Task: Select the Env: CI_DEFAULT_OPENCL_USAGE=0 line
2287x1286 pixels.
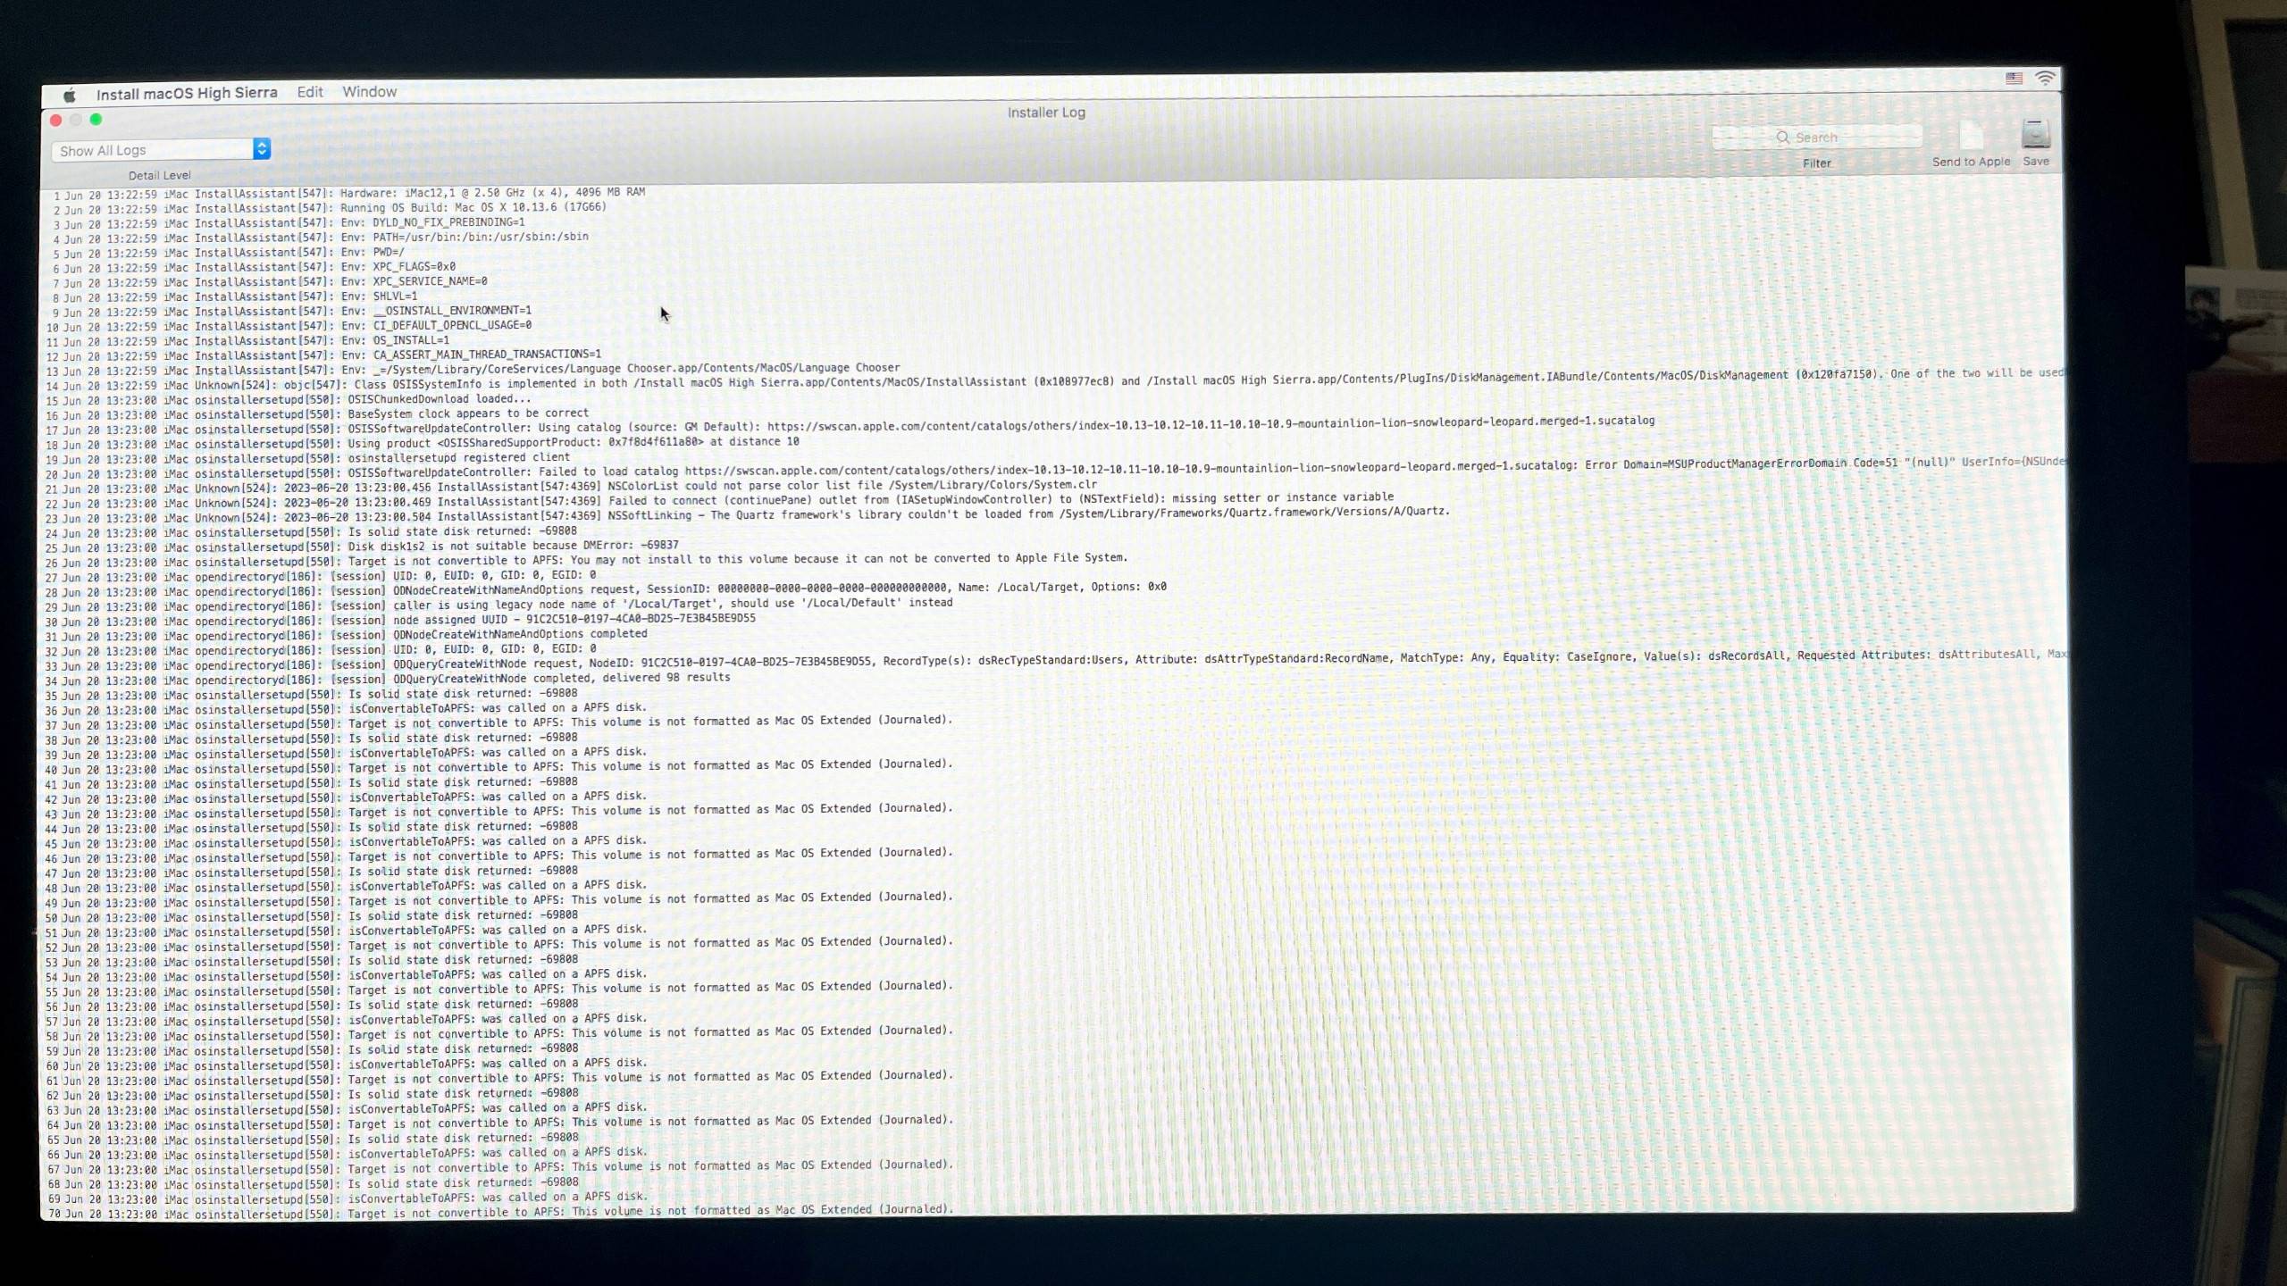Action: (x=289, y=327)
